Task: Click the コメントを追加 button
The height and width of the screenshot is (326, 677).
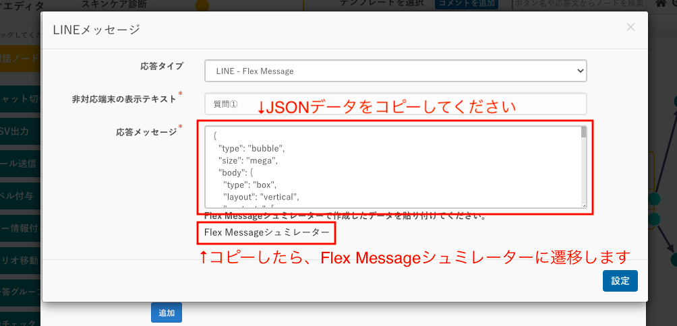Action: pyautogui.click(x=466, y=3)
